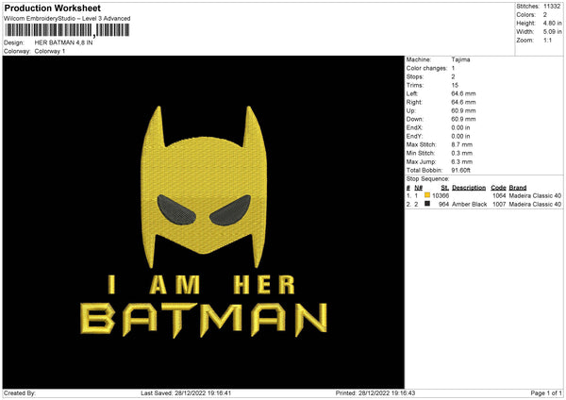Click the 'I AM HER' embroidered text

pyautogui.click(x=202, y=285)
